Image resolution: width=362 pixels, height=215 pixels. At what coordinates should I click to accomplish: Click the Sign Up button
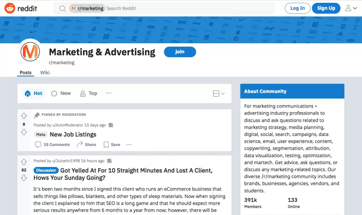(x=326, y=8)
